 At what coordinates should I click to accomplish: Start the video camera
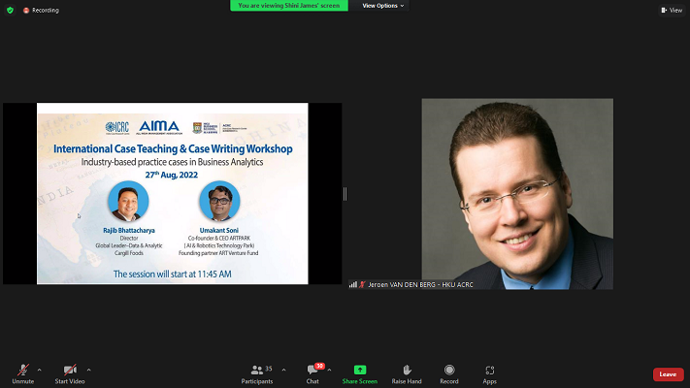pyautogui.click(x=70, y=374)
